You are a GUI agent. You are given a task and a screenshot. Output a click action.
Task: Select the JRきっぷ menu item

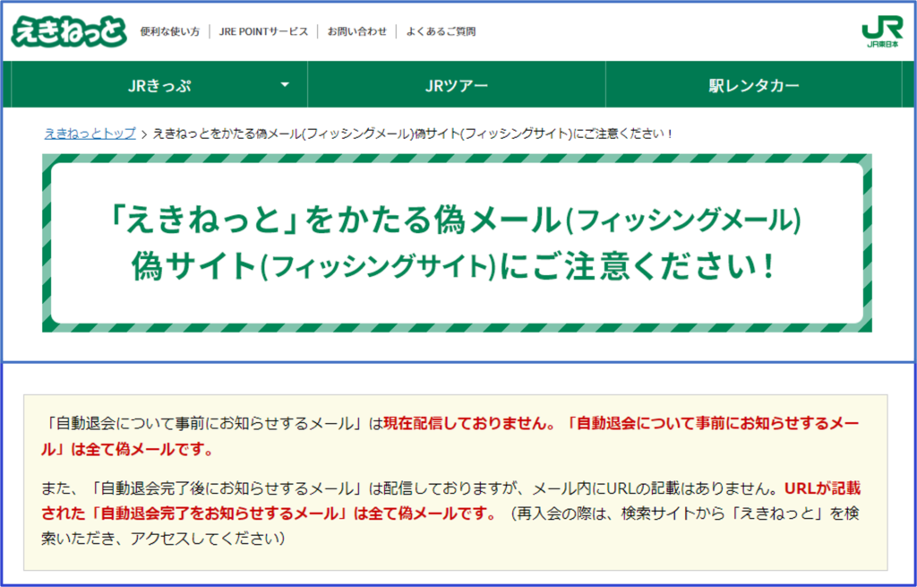159,85
